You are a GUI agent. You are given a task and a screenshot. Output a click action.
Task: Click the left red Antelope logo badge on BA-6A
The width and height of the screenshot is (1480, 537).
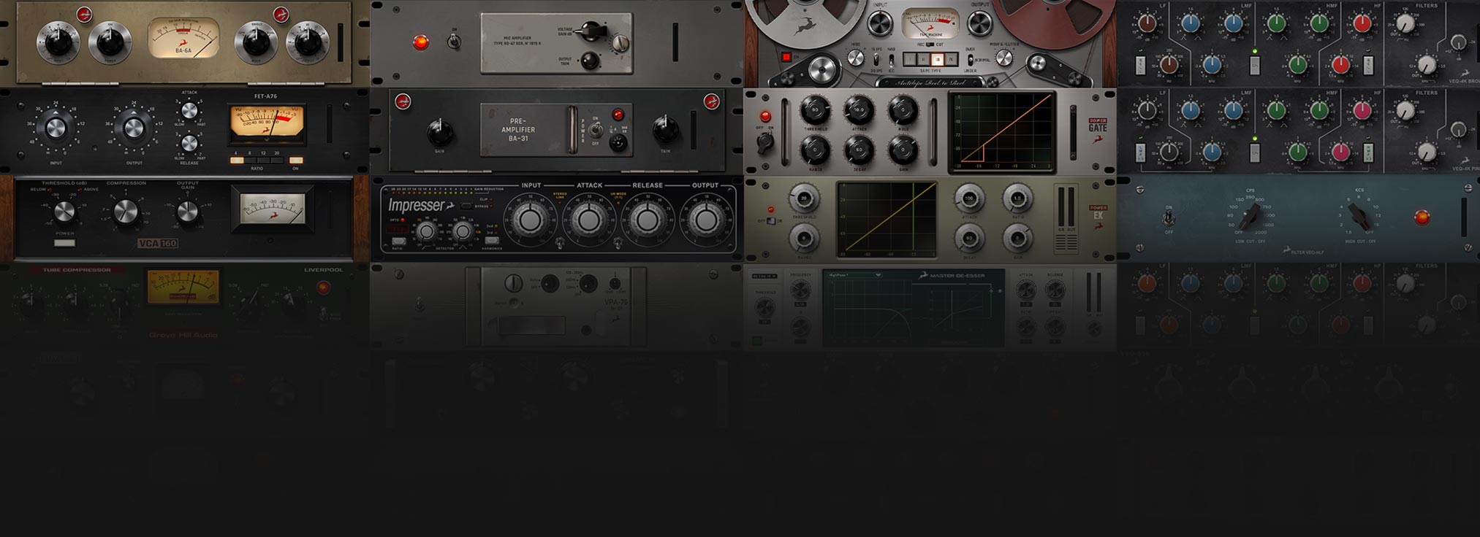point(85,14)
